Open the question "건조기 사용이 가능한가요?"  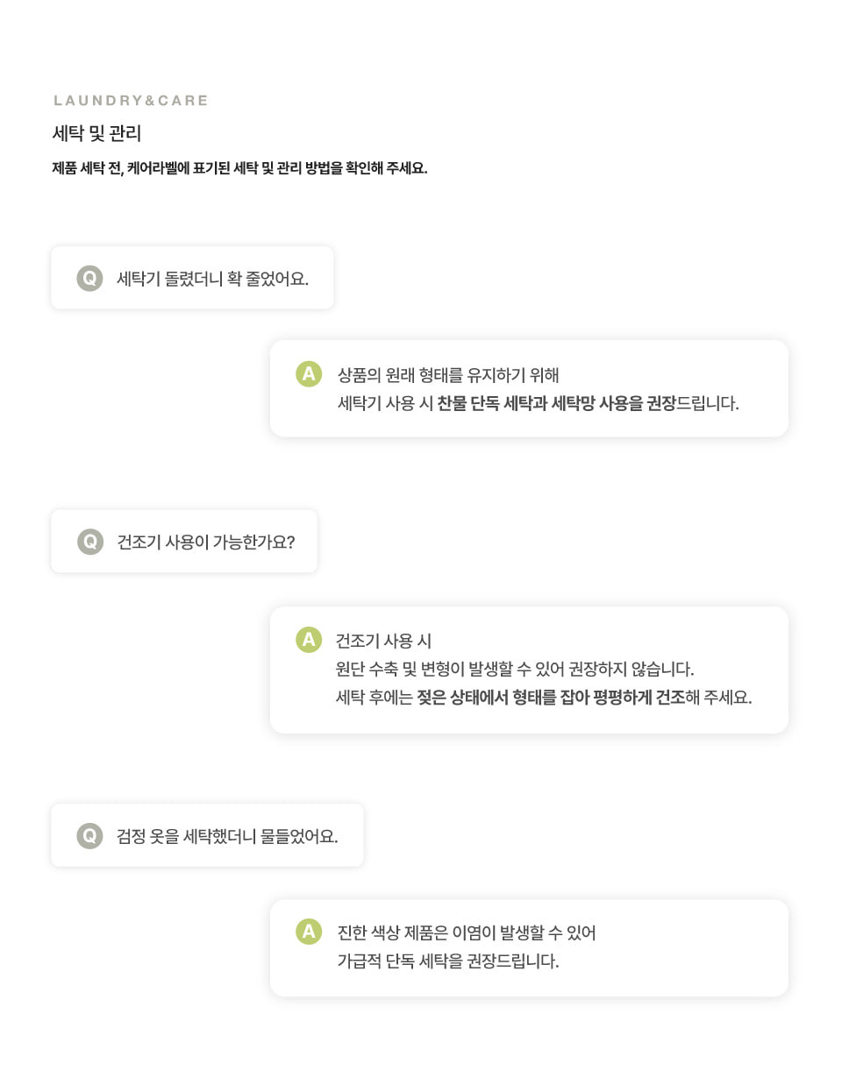[206, 542]
